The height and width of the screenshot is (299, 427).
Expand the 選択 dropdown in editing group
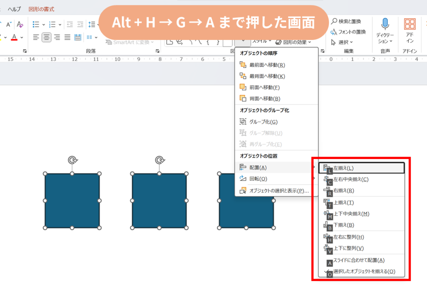(x=342, y=42)
